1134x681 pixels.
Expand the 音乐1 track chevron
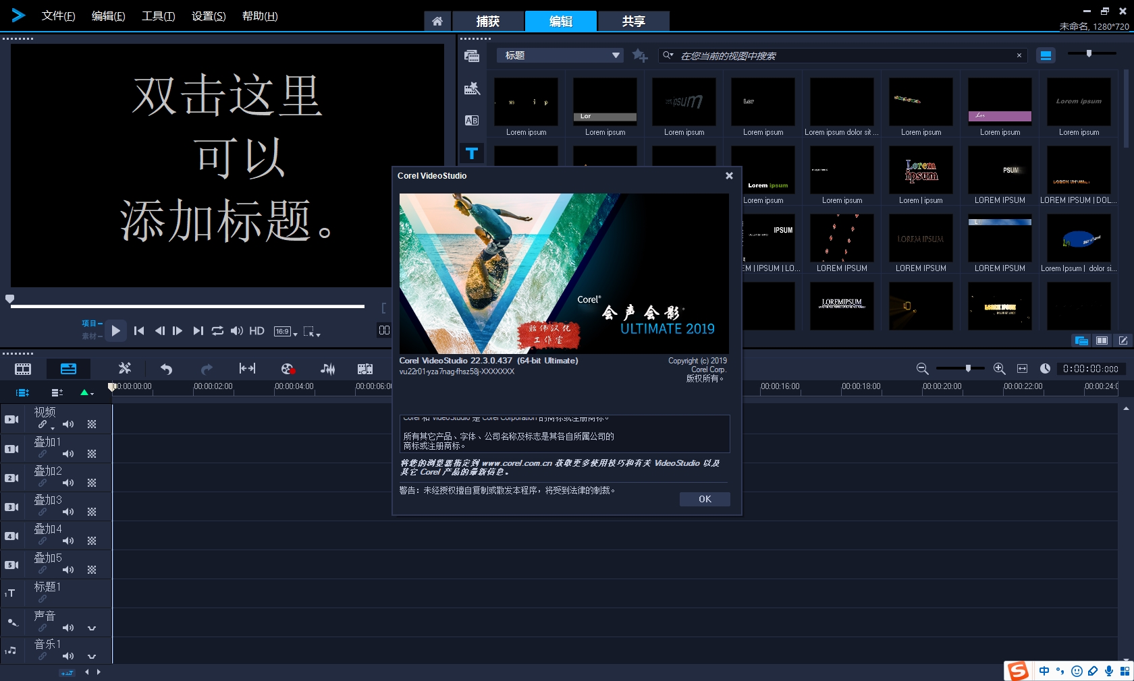[x=92, y=656]
